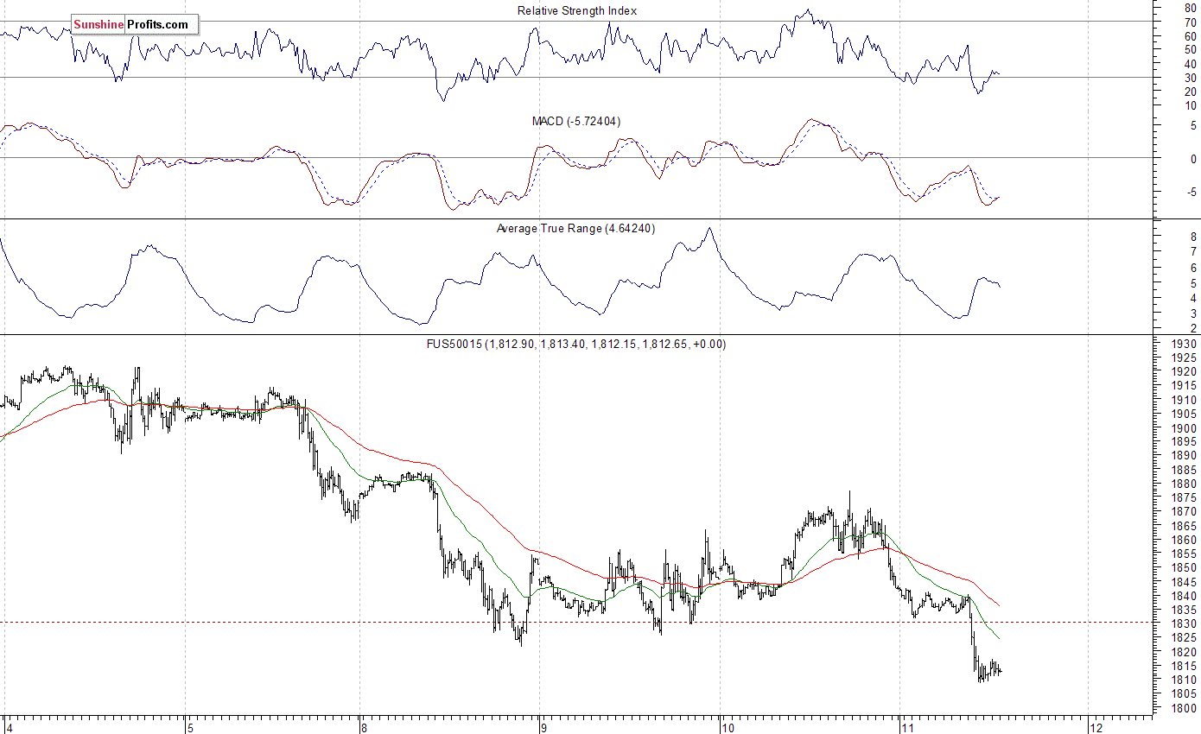
Task: Select the Average True Range (4.64240) label
Action: 575,228
